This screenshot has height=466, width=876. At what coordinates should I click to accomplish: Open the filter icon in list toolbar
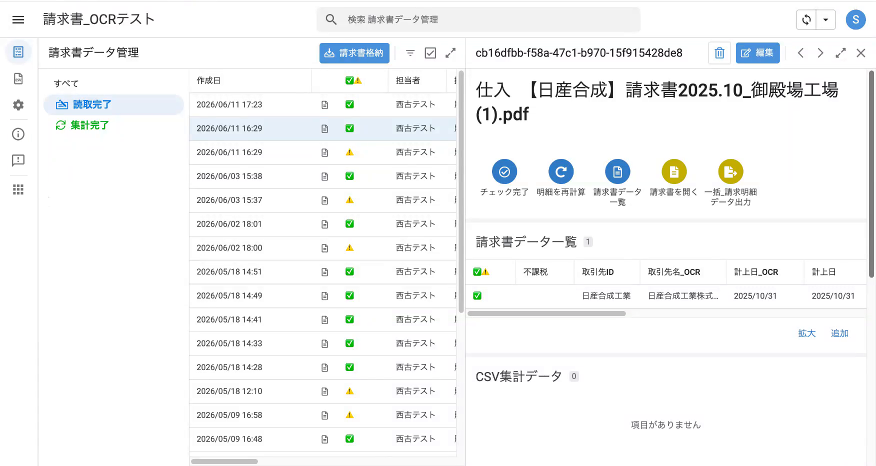pos(410,53)
